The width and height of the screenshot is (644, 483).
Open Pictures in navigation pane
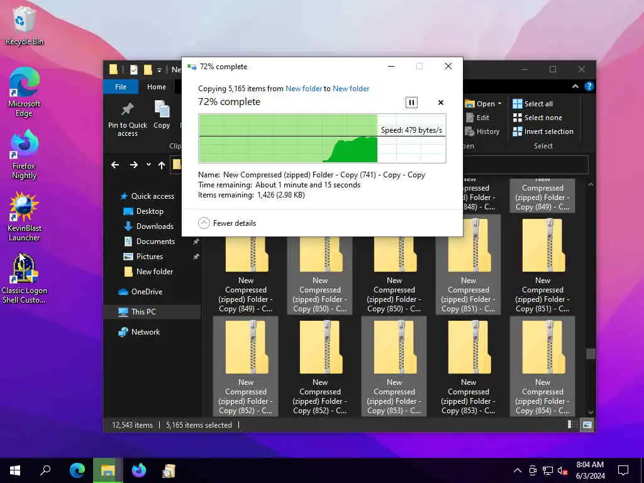(x=143, y=257)
